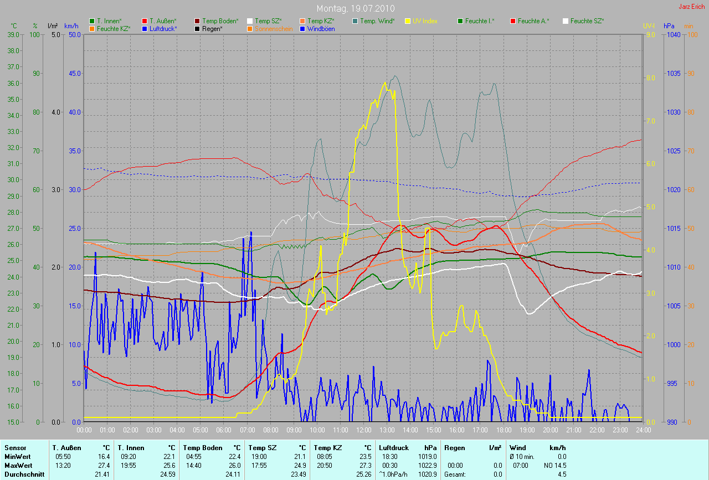Screen dimensions: 709x480
Task: Click the Luftdruck minimum value 1019.0
Action: click(x=428, y=457)
